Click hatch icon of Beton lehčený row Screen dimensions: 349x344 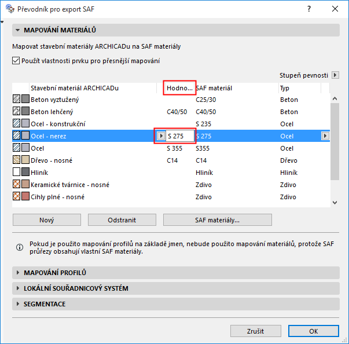pyautogui.click(x=16, y=111)
